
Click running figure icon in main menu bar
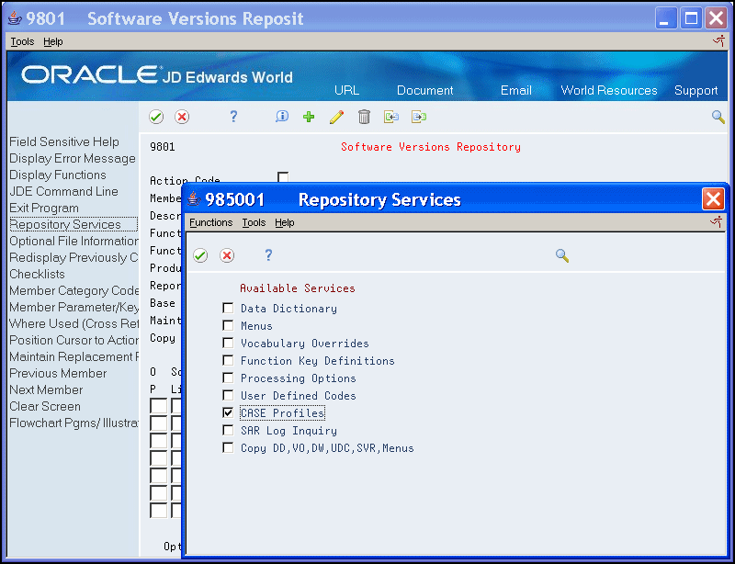718,41
